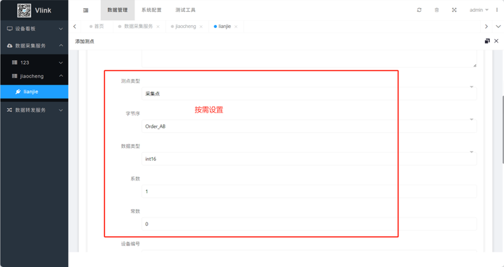504x267 pixels.
Task: Open the vertical dots menu
Action: [x=497, y=10]
